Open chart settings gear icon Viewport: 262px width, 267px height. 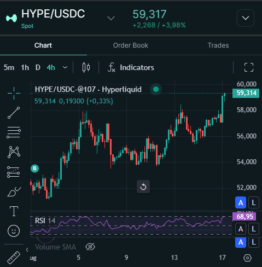247,258
